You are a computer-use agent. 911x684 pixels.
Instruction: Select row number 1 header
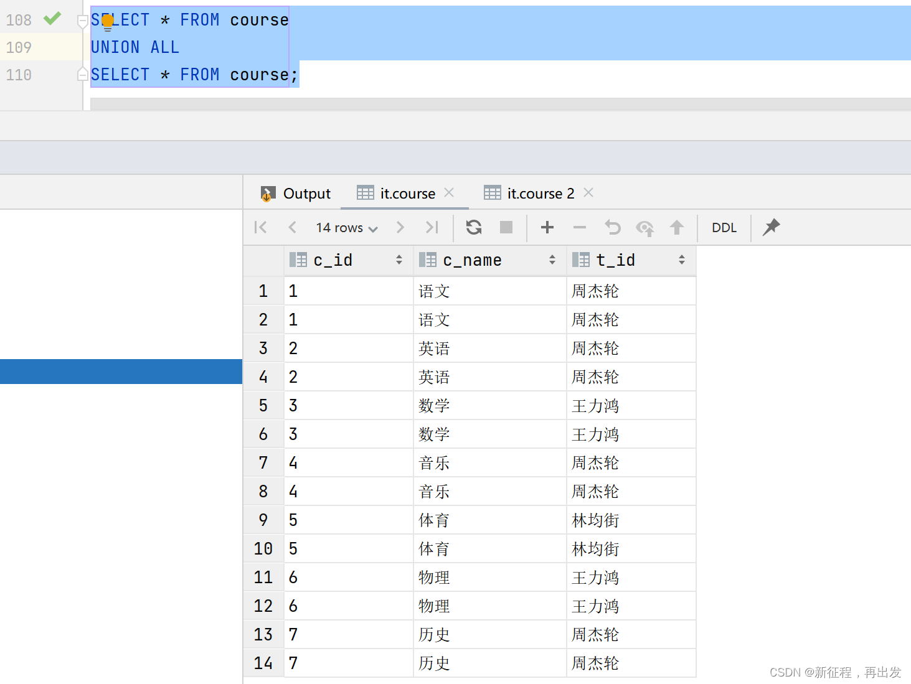(263, 291)
